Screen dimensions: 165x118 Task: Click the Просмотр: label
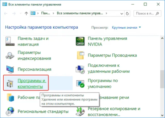click(x=100, y=28)
